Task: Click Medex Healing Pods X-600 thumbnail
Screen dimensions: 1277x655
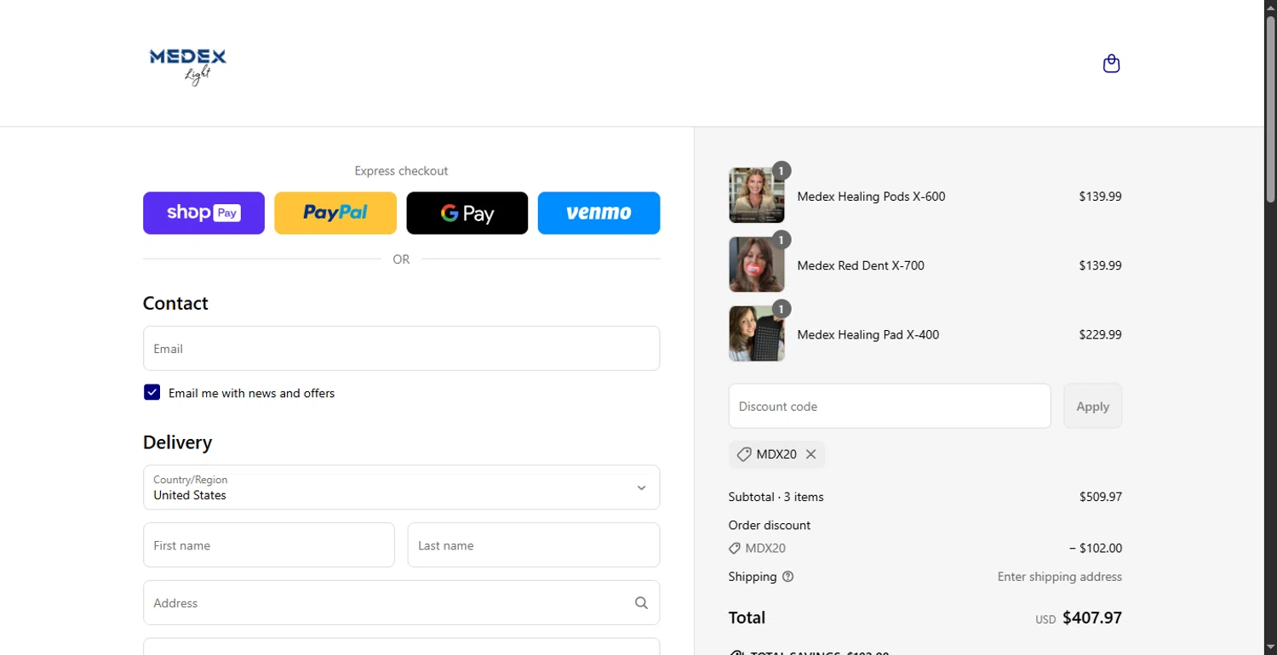Action: tap(757, 196)
